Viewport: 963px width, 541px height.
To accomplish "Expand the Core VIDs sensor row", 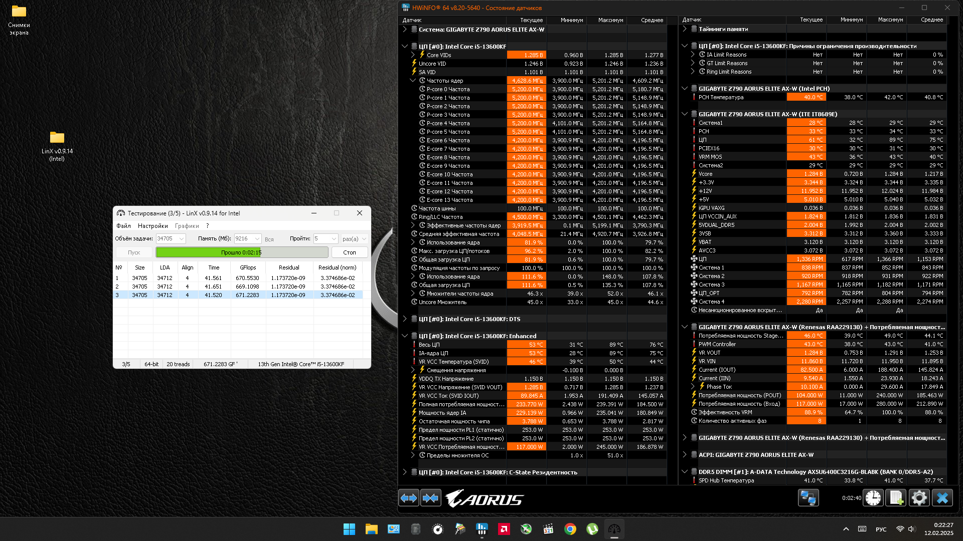I will pos(413,55).
